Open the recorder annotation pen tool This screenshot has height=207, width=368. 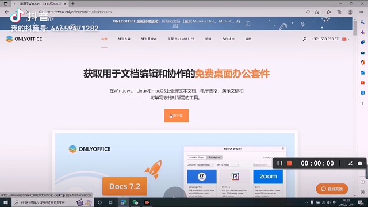click(350, 163)
